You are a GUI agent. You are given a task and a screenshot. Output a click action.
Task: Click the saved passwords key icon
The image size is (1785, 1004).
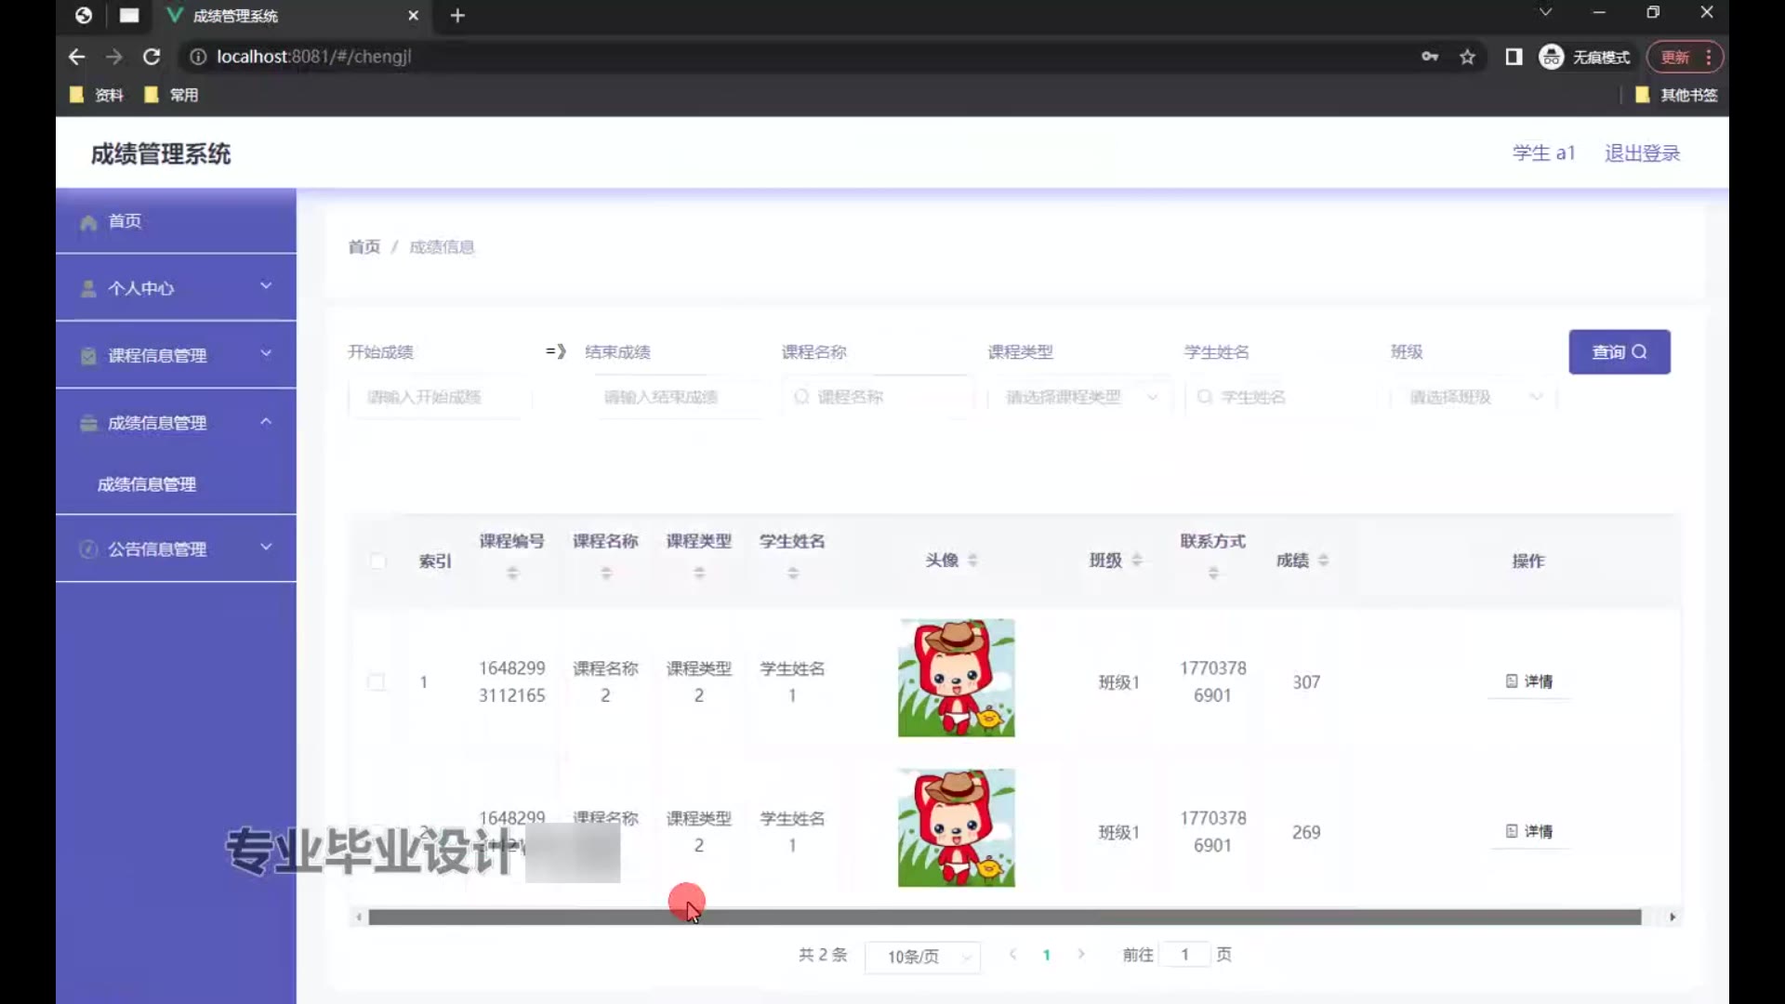[1430, 57]
